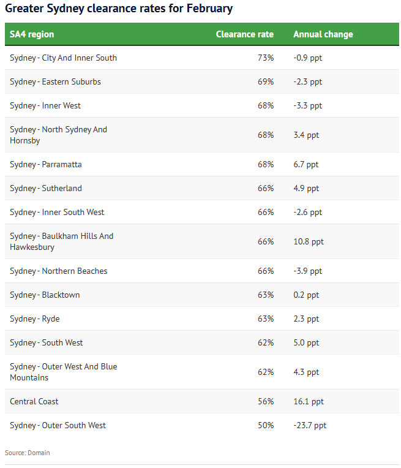The height and width of the screenshot is (468, 401).
Task: Select the Sydney - South West row
Action: (201, 342)
